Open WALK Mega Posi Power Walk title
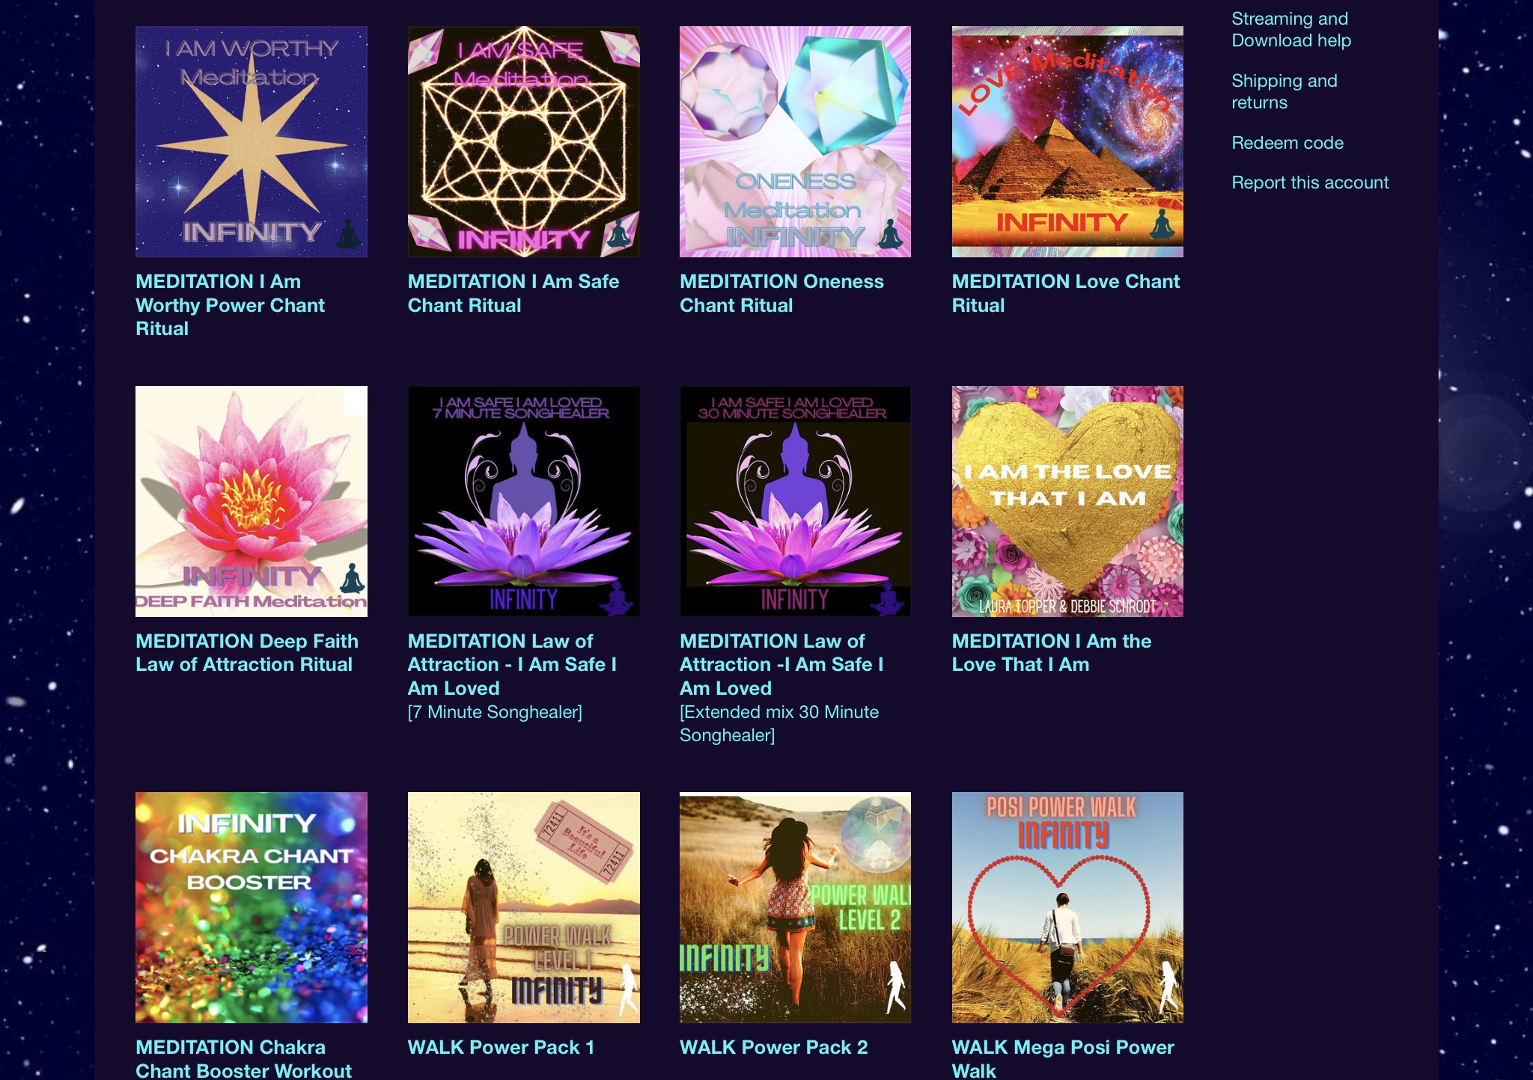This screenshot has width=1533, height=1080. [1063, 1058]
